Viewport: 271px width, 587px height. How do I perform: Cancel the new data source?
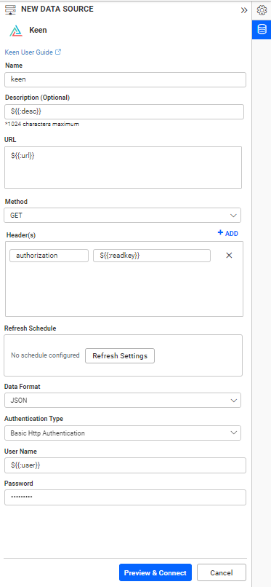(222, 572)
